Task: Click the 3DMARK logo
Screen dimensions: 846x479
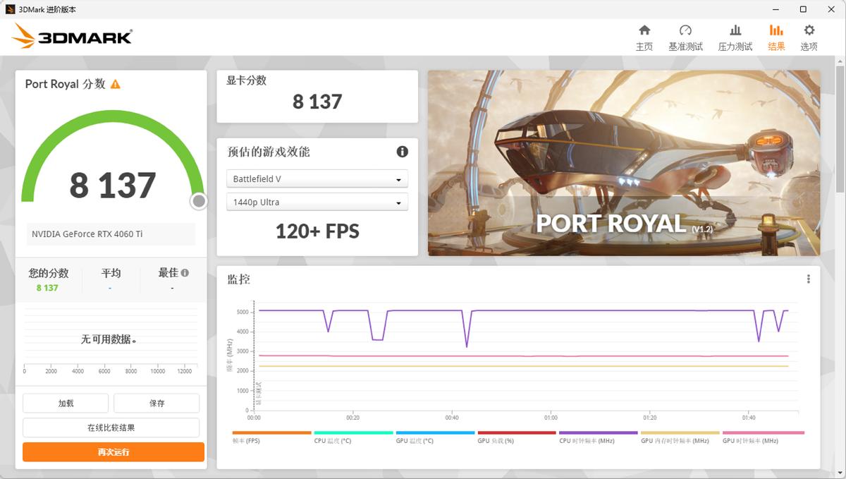Action: (x=70, y=35)
